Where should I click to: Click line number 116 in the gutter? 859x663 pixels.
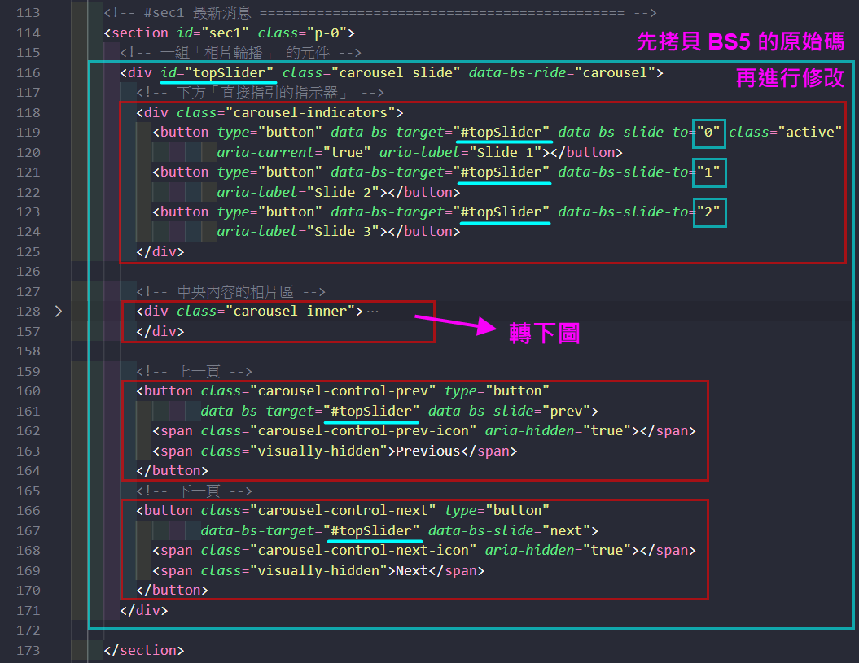point(28,73)
